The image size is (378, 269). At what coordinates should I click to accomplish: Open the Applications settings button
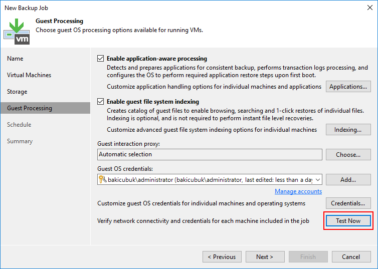pyautogui.click(x=348, y=87)
